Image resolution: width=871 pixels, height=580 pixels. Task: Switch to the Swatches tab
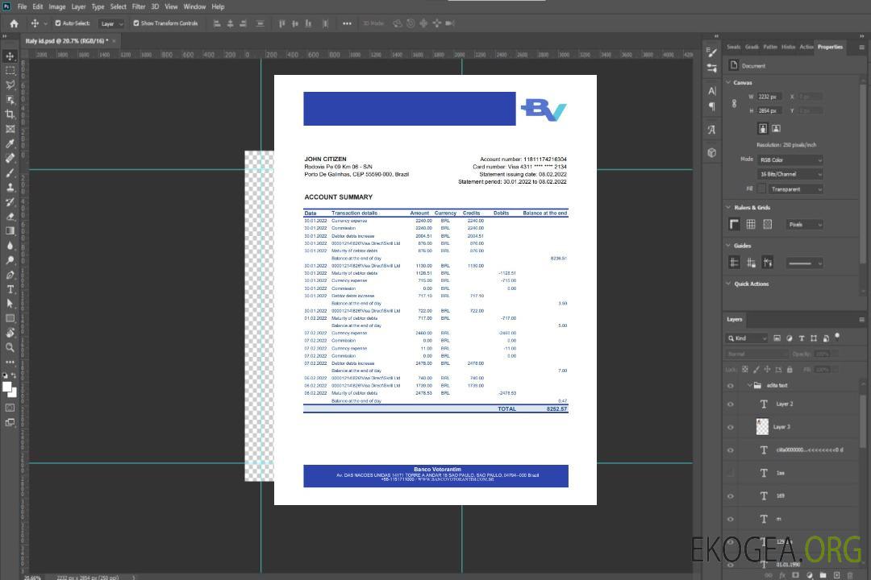tap(734, 48)
